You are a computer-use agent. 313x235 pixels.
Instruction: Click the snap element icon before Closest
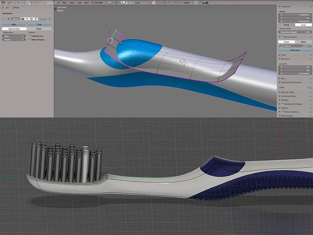point(179,3)
